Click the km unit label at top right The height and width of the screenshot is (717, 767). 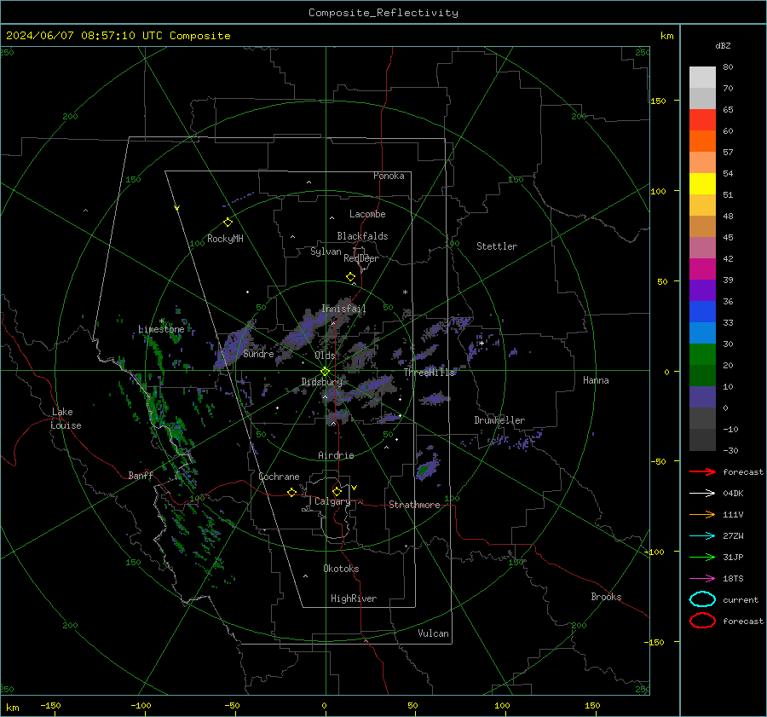(x=666, y=36)
